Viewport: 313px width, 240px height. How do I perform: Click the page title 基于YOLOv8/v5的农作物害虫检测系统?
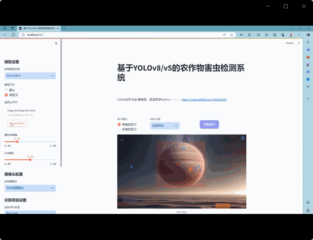click(181, 73)
